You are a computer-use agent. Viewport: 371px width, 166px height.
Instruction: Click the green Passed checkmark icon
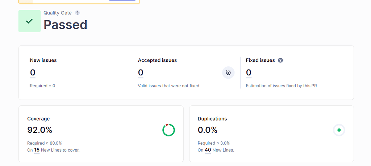point(29,21)
